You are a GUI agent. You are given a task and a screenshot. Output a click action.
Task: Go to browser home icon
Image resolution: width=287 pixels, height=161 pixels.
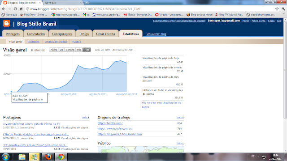(21, 9)
